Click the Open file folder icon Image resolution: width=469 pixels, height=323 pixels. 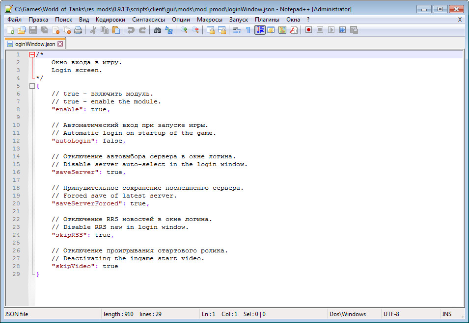(22, 30)
